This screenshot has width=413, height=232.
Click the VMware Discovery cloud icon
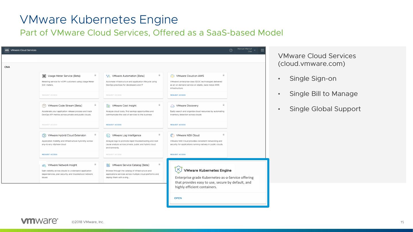coord(172,106)
